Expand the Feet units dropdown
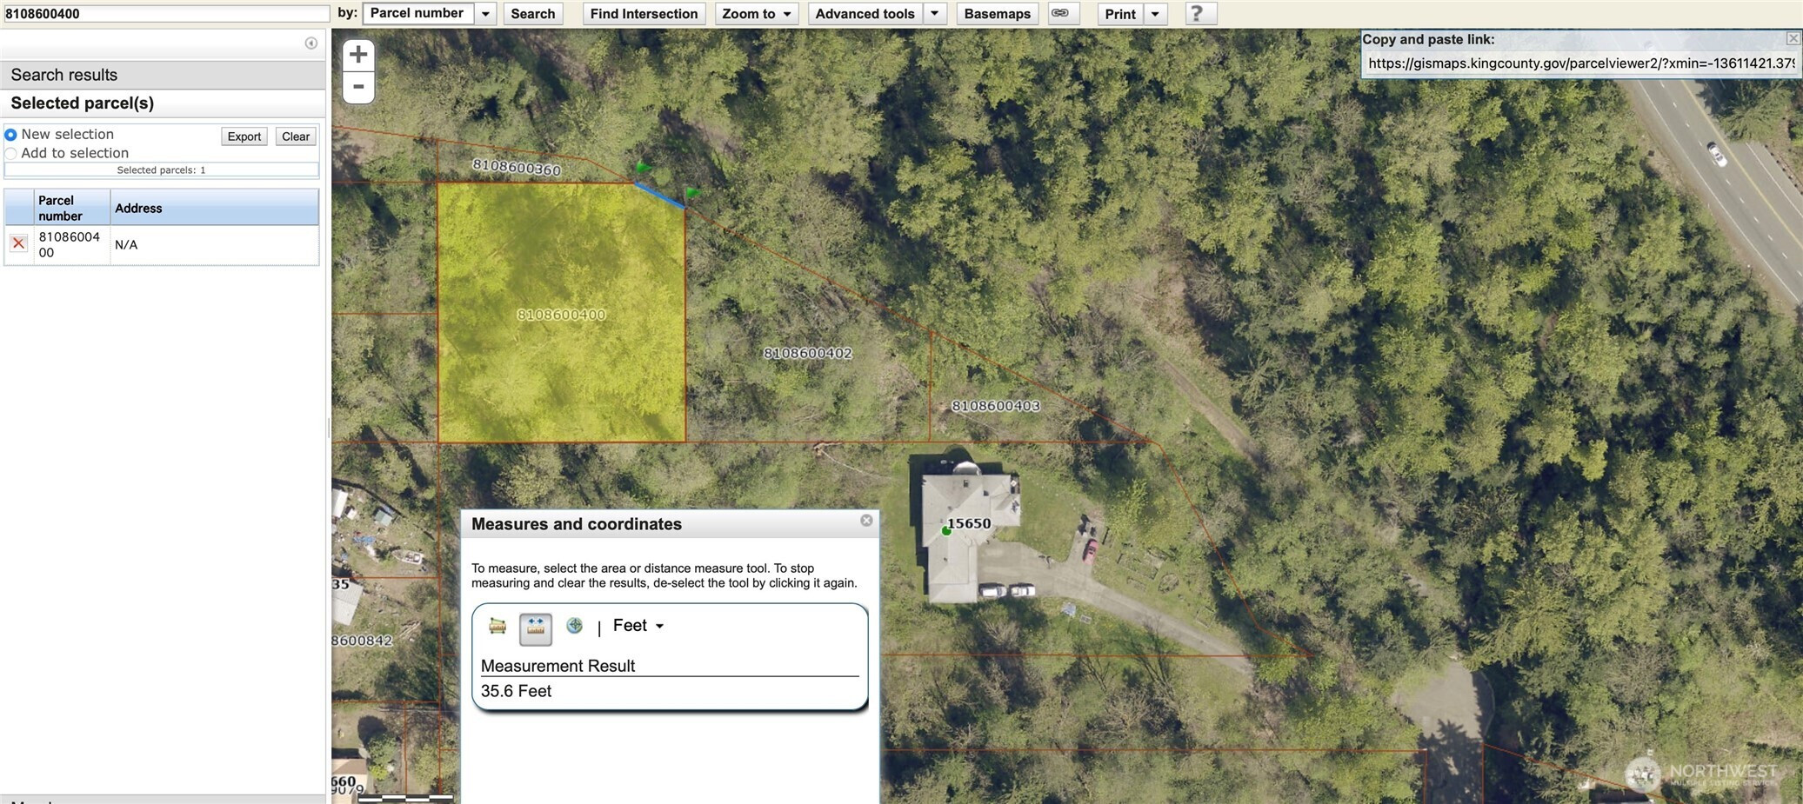The width and height of the screenshot is (1803, 804). (639, 626)
